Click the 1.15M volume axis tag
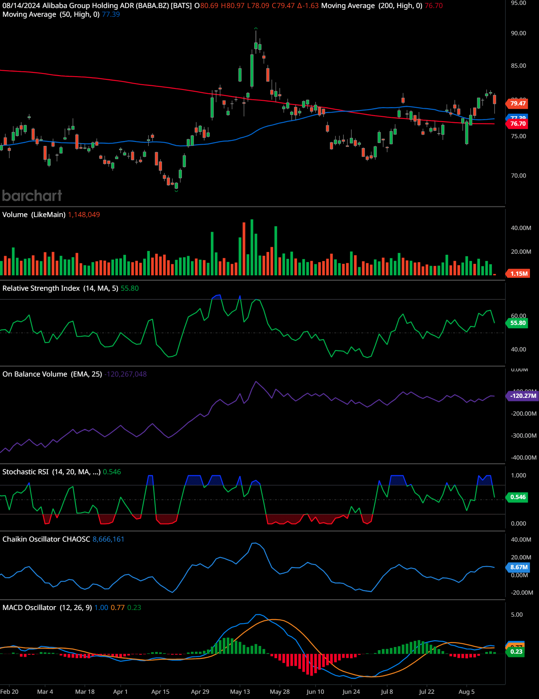The image size is (539, 699). point(518,274)
